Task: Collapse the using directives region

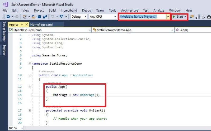Action: click(x=30, y=35)
